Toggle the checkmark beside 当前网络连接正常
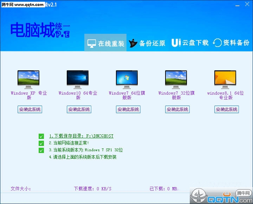The image size is (253, 204). point(41,143)
